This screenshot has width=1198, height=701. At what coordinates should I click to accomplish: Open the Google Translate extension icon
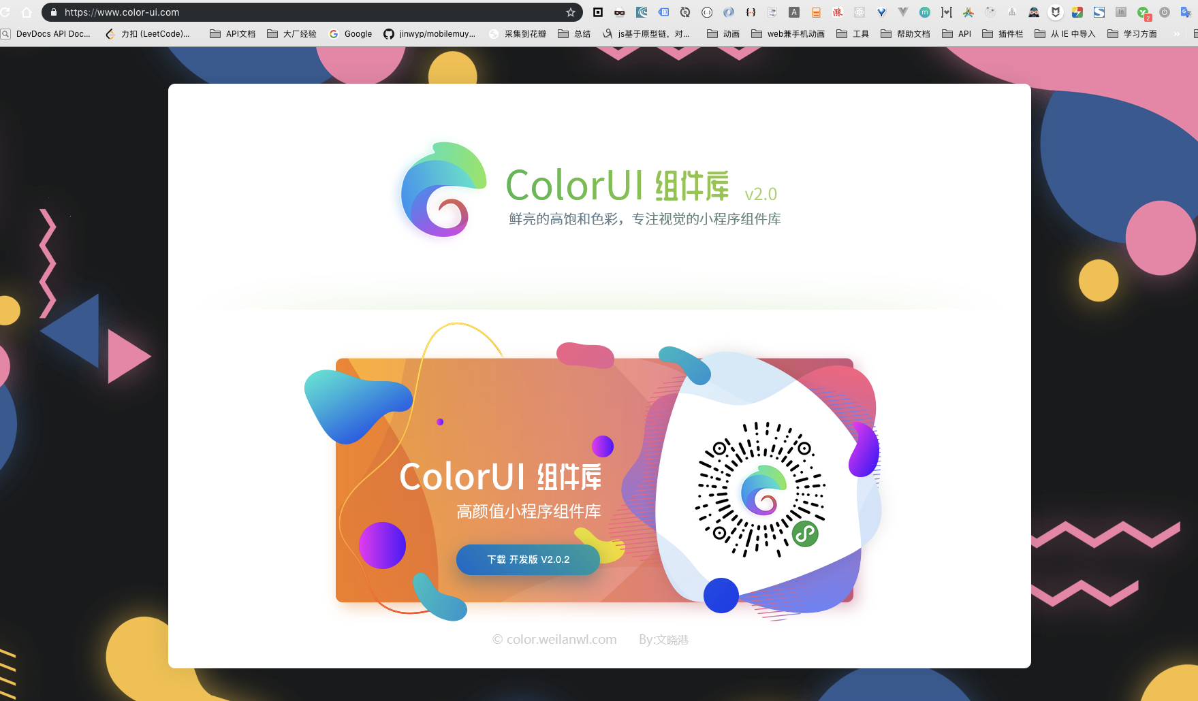[1186, 12]
